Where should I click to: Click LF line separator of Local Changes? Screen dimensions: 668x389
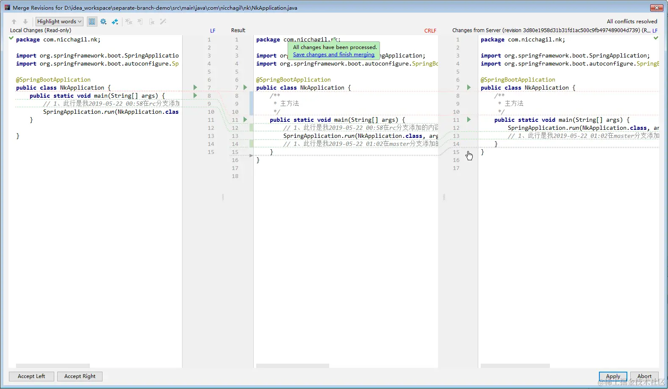point(213,31)
